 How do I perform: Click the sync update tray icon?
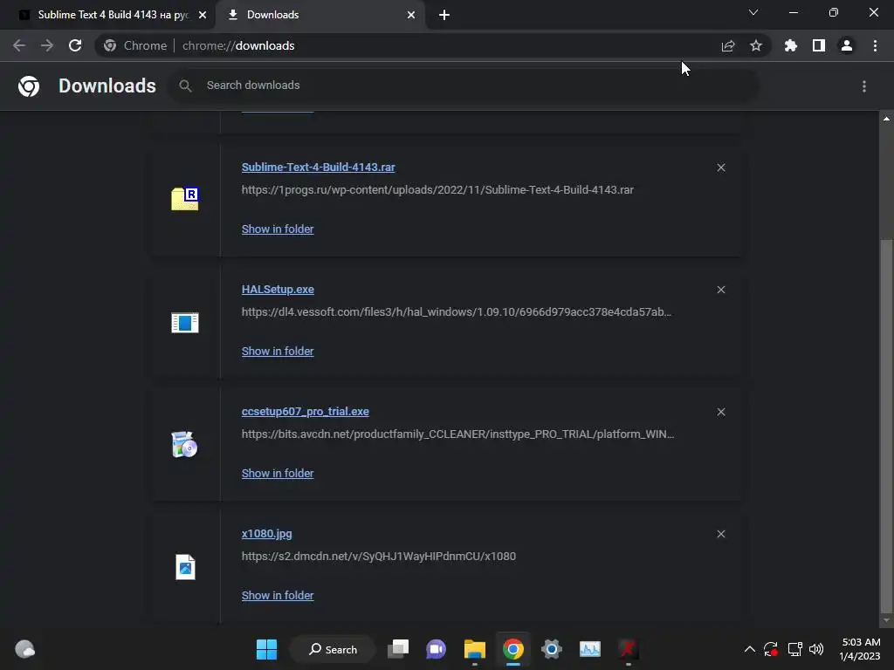click(x=771, y=649)
